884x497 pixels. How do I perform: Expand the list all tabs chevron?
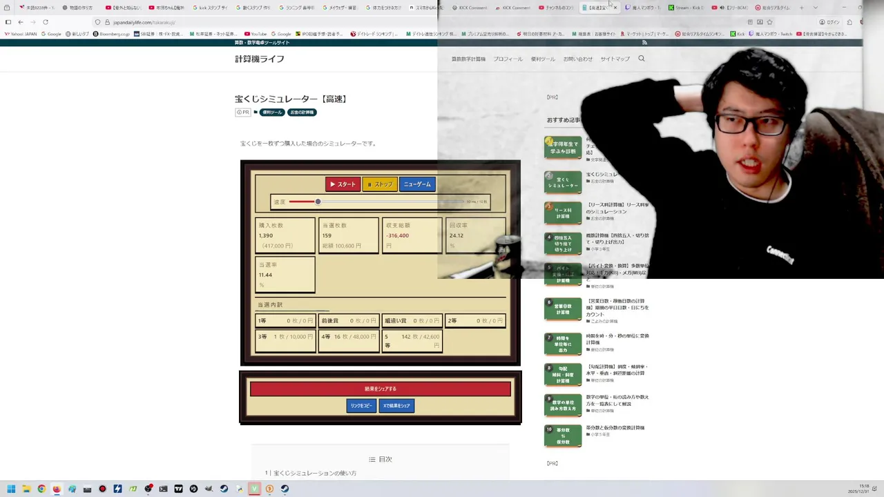(x=816, y=8)
